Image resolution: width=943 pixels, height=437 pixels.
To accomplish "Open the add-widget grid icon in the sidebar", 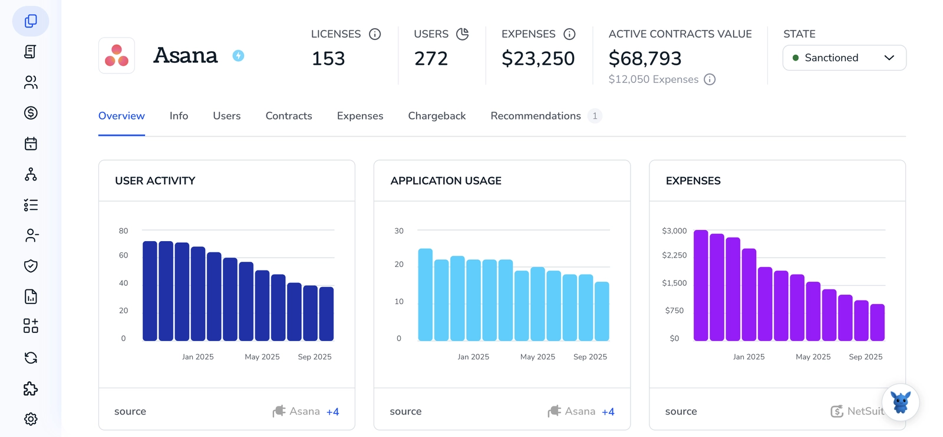I will point(31,326).
